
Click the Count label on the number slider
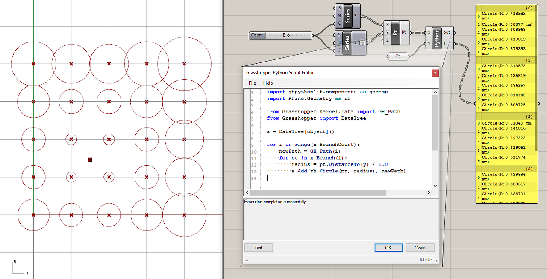tap(256, 36)
